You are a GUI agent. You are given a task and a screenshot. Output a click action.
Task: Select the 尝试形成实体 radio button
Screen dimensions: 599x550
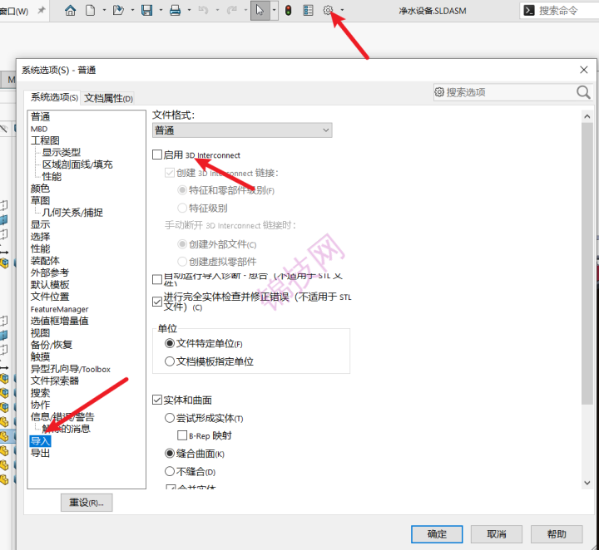(170, 418)
